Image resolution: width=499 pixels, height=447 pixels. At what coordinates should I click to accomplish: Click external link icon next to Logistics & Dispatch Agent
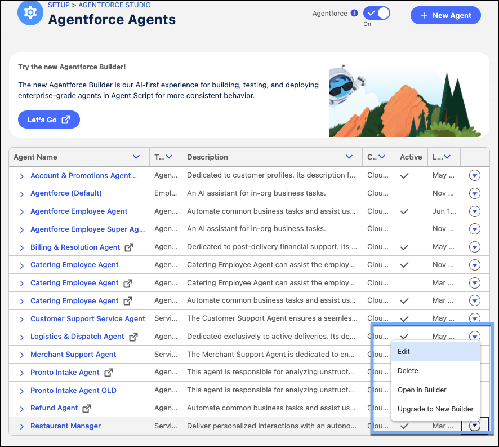133,337
